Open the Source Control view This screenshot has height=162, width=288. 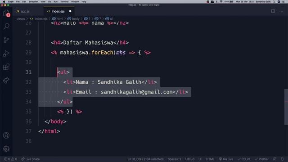click(x=6, y=40)
